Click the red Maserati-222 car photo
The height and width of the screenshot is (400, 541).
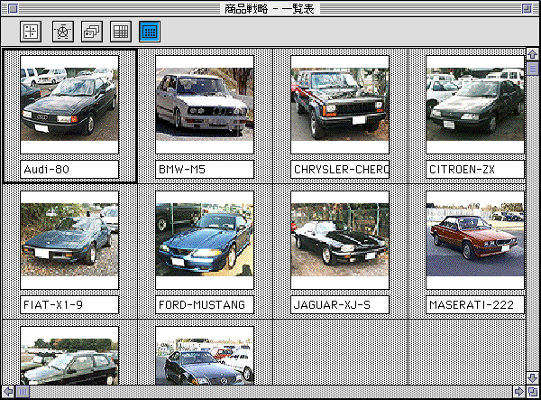pyautogui.click(x=475, y=240)
